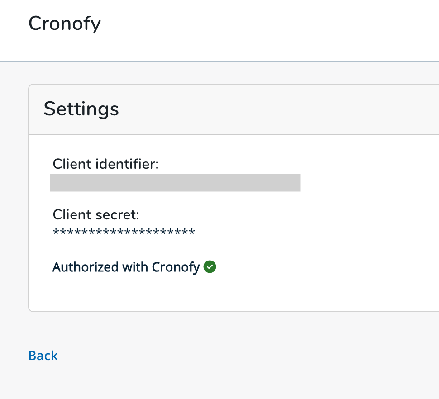Click the Settings panel header bar
Screen dimensions: 439x399
click(x=234, y=109)
